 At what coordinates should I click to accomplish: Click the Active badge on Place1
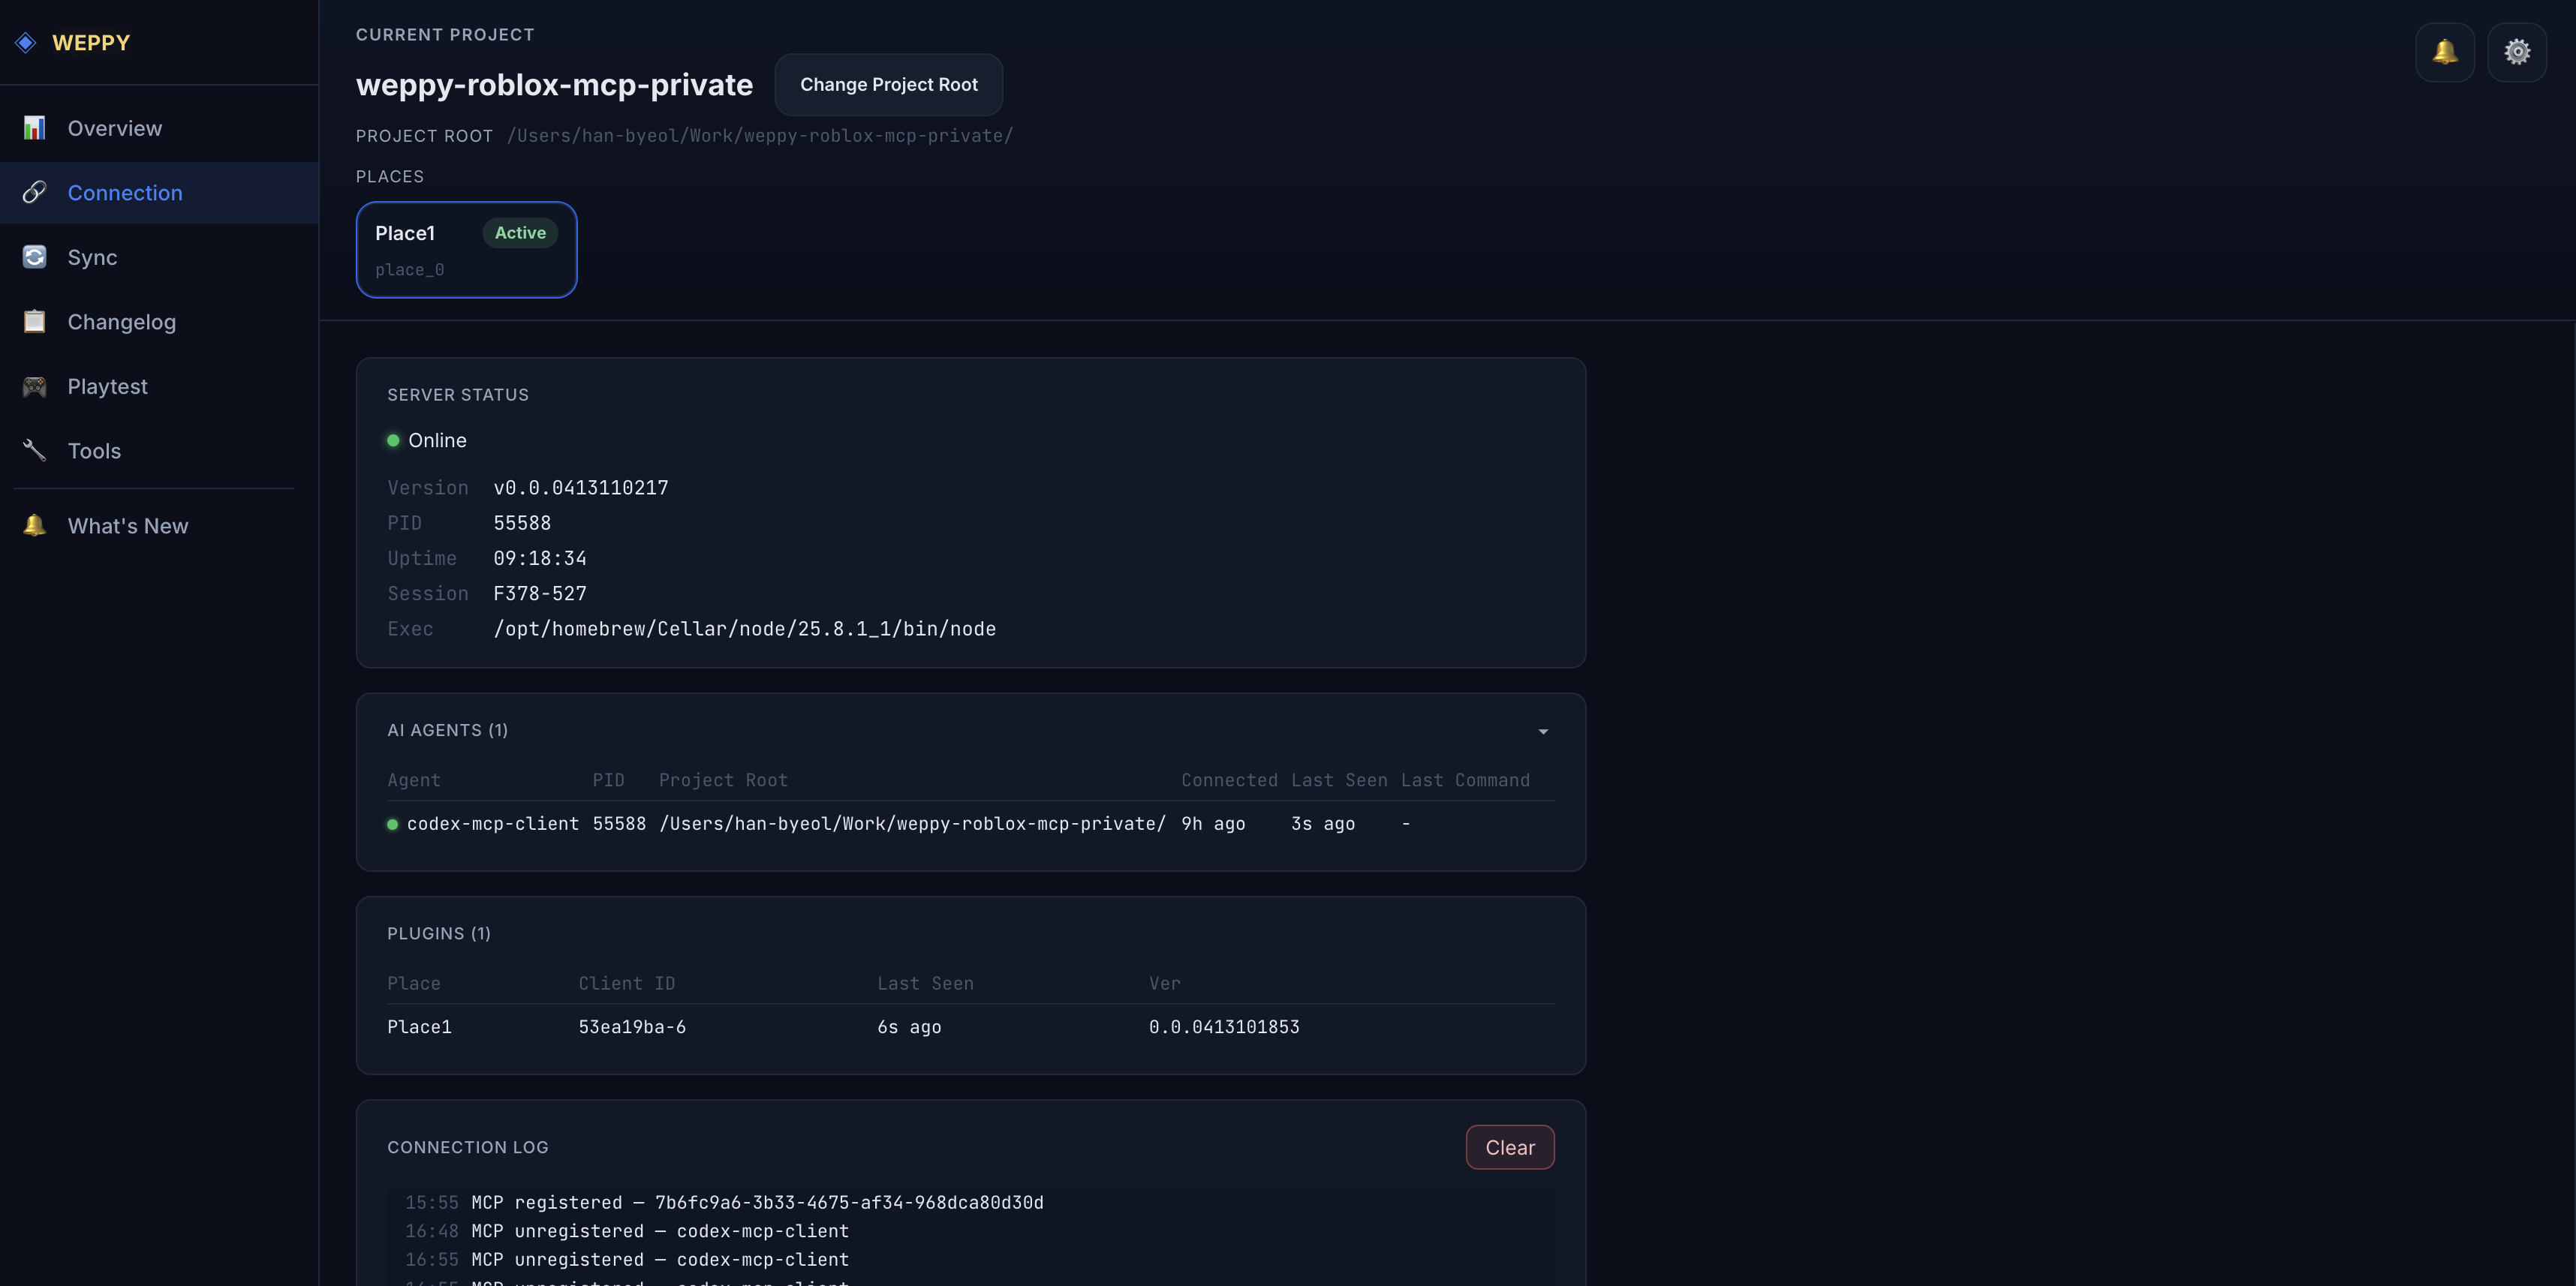click(x=519, y=232)
